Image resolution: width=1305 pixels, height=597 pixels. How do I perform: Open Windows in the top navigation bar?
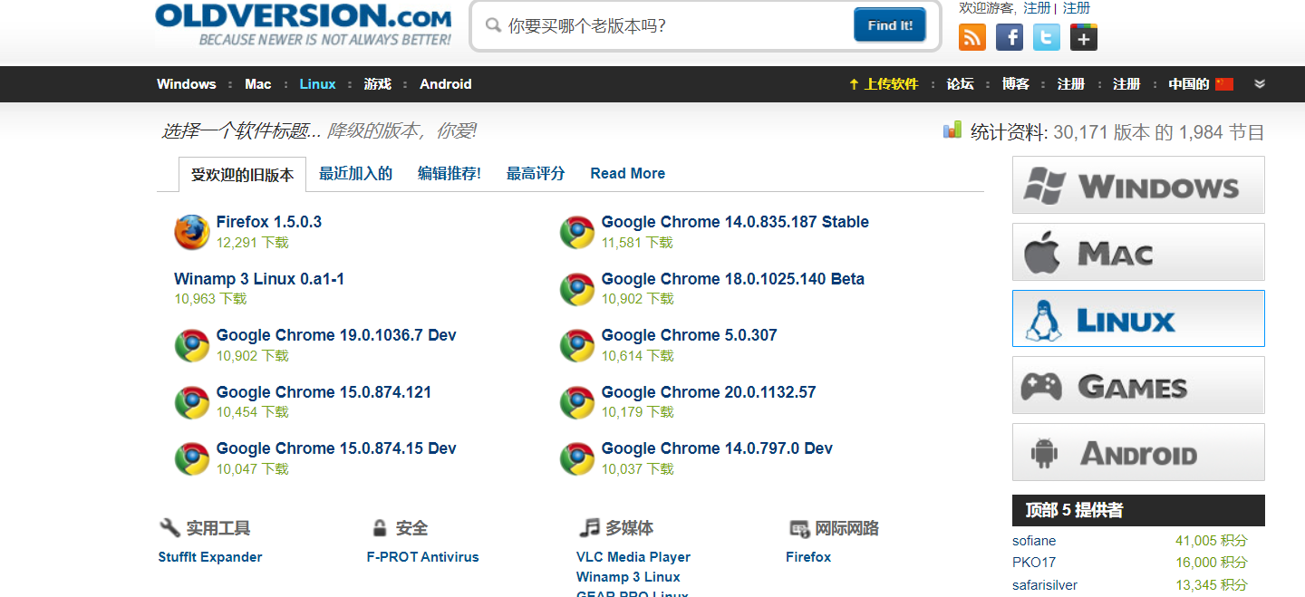coord(187,84)
